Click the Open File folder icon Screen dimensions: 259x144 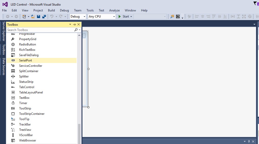33,17
